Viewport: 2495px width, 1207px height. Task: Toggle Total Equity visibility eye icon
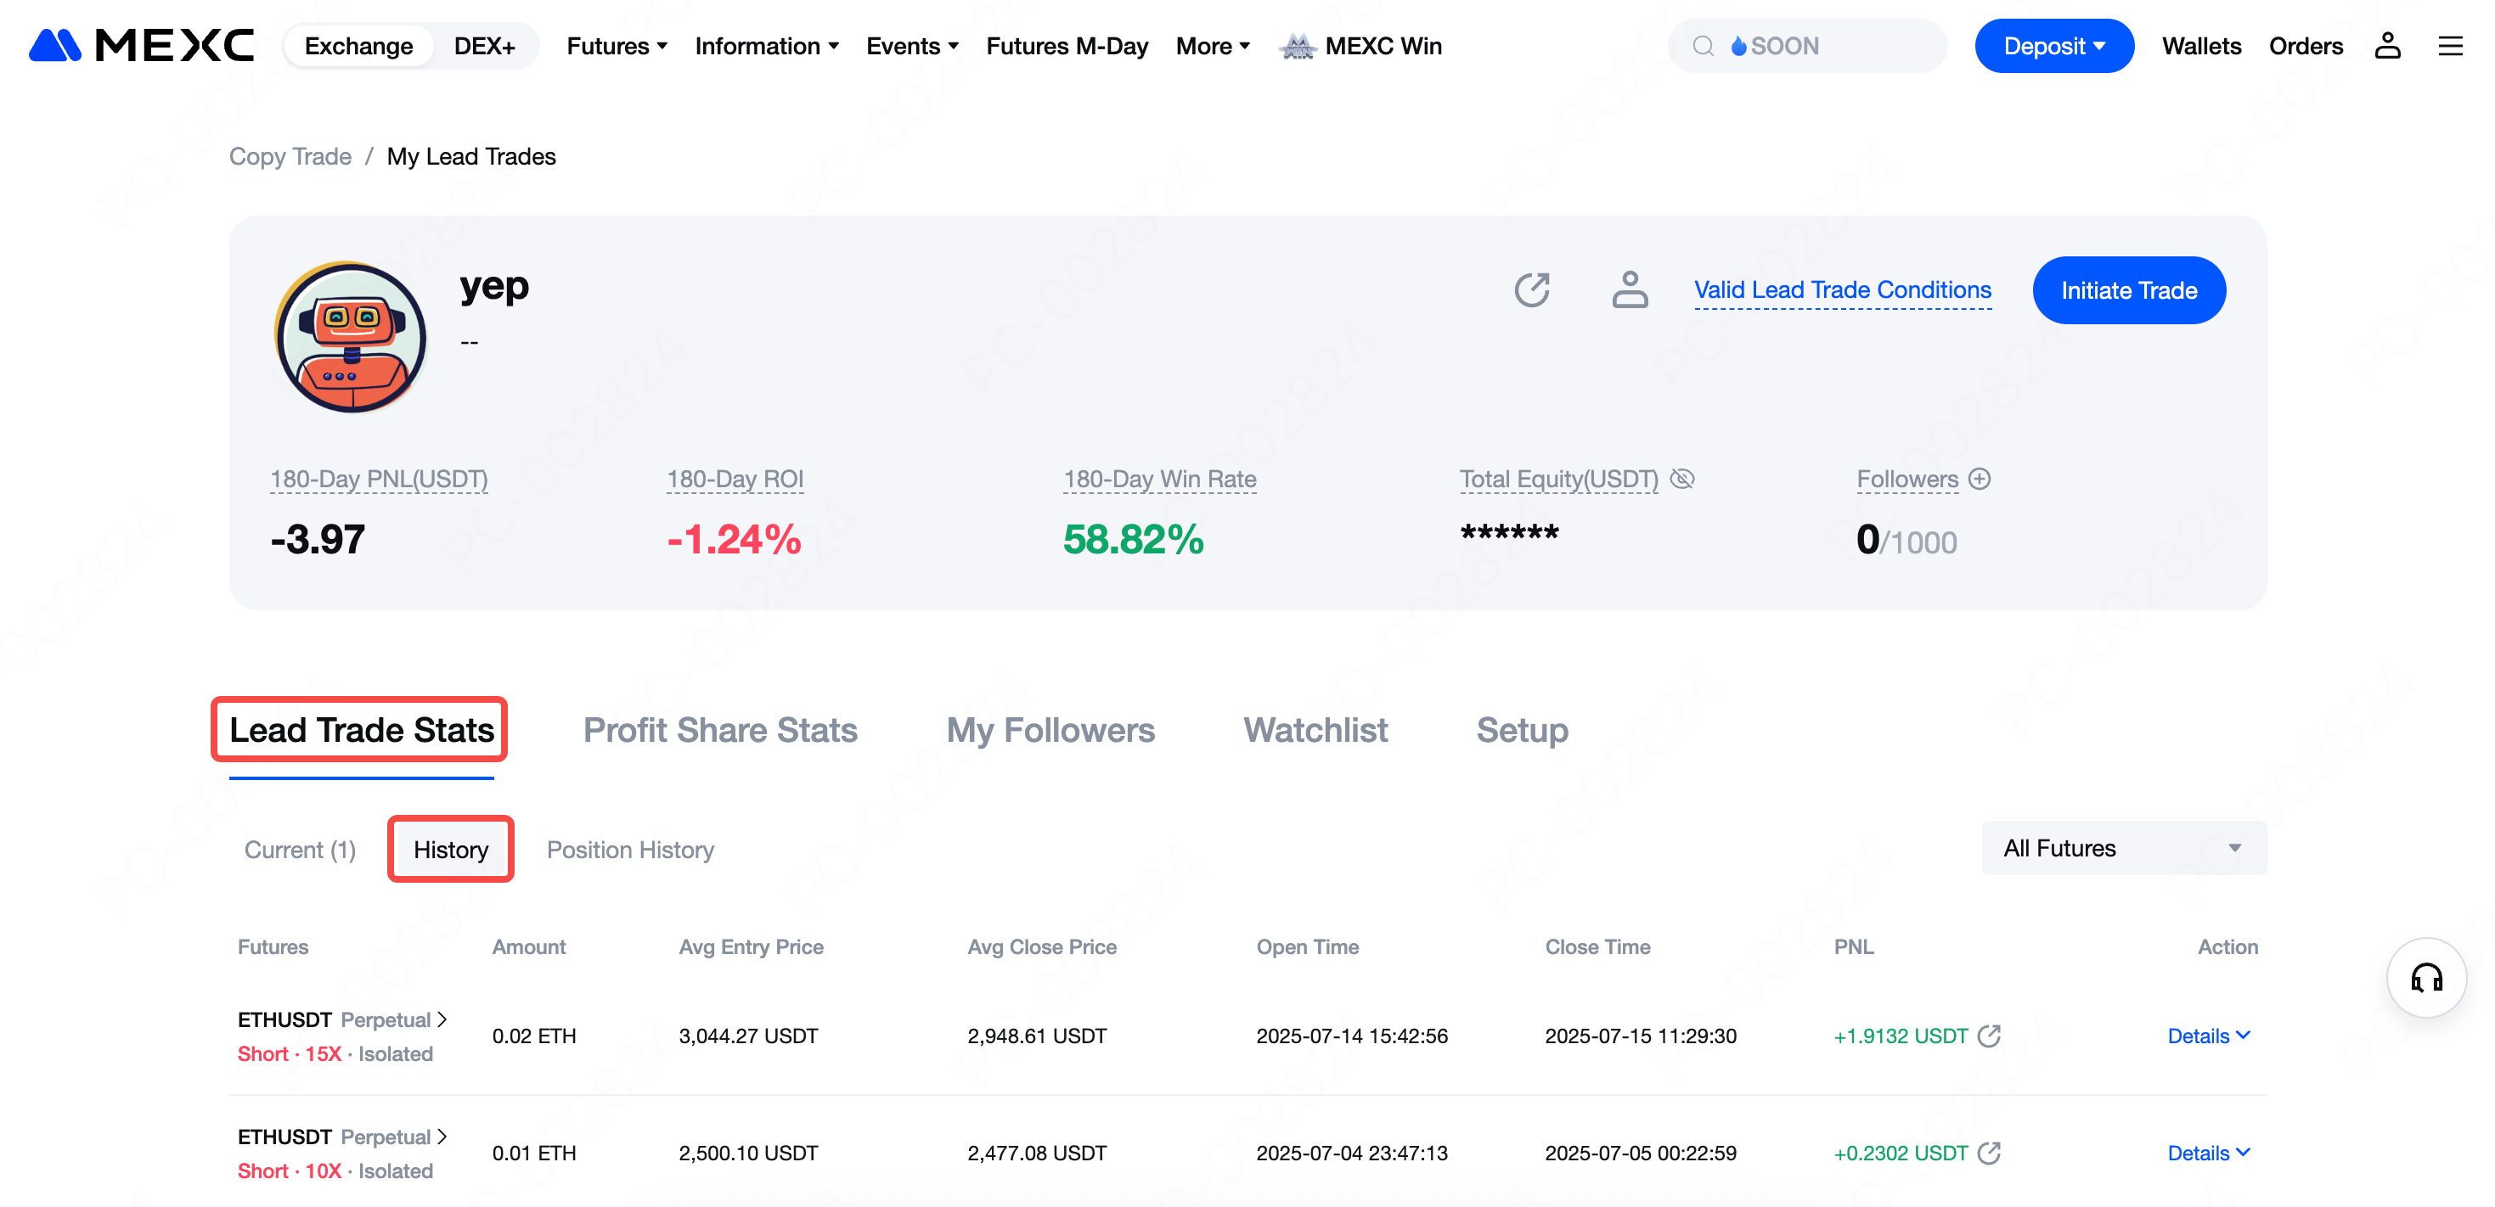1682,479
